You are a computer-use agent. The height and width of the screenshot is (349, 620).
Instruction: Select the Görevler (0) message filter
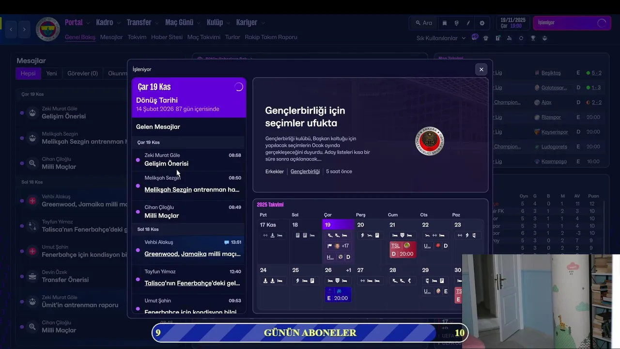click(x=82, y=73)
